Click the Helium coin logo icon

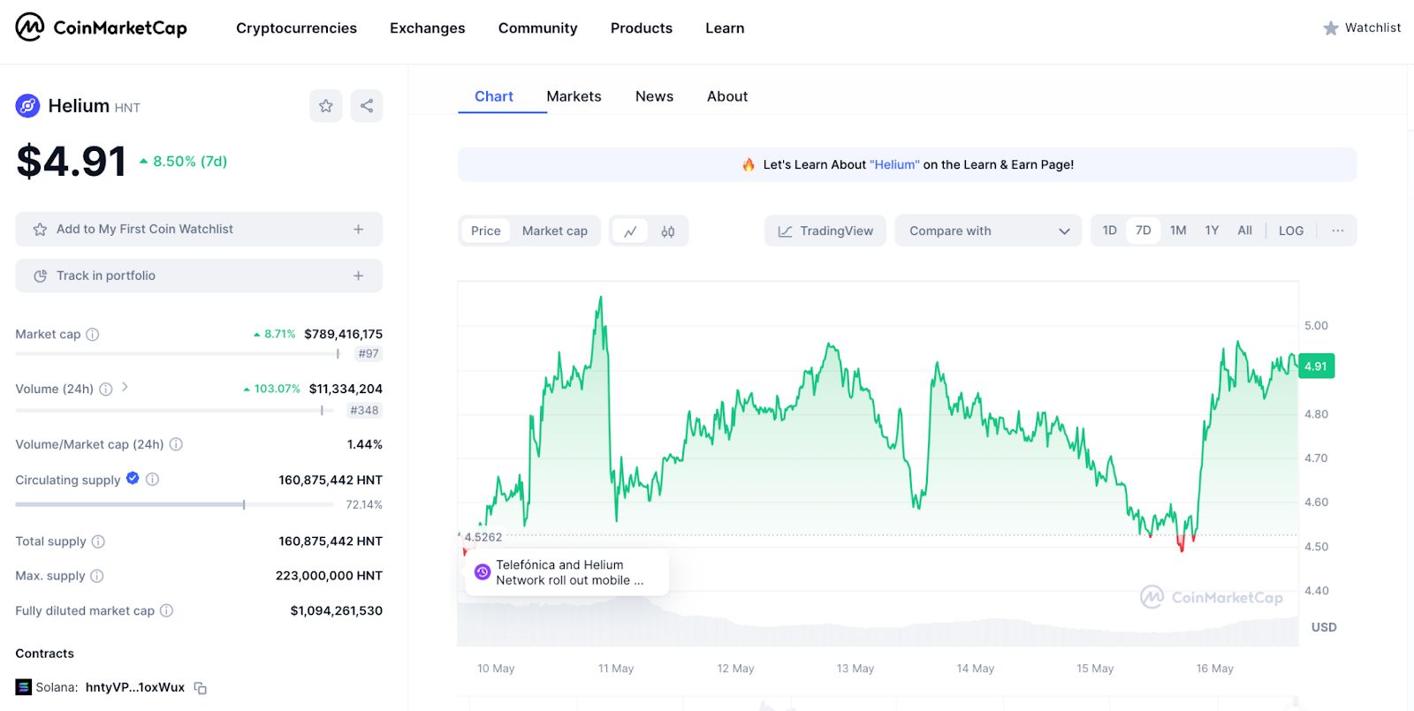click(x=27, y=106)
